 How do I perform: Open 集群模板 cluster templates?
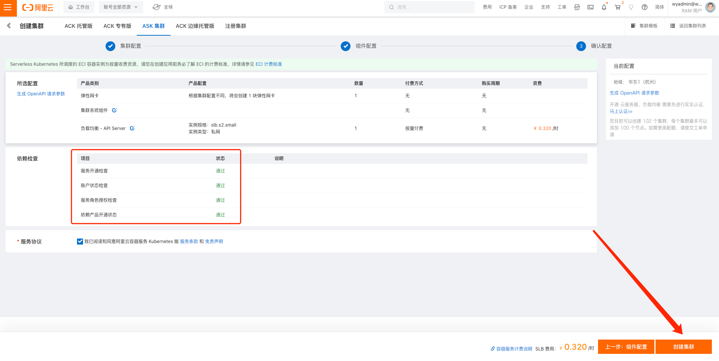(644, 26)
